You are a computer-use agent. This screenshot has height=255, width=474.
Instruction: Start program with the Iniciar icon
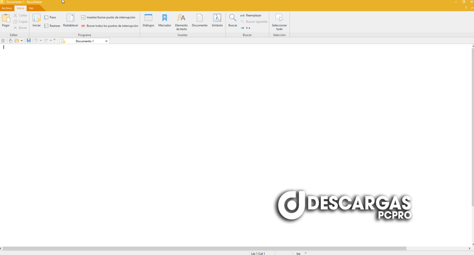tap(37, 18)
